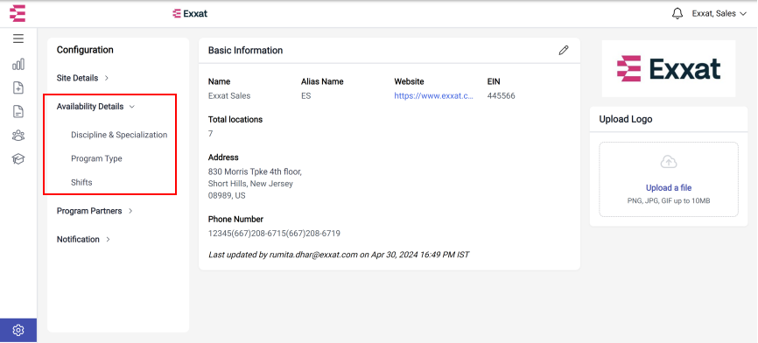Select Discipline & Specialization menu item

click(119, 135)
